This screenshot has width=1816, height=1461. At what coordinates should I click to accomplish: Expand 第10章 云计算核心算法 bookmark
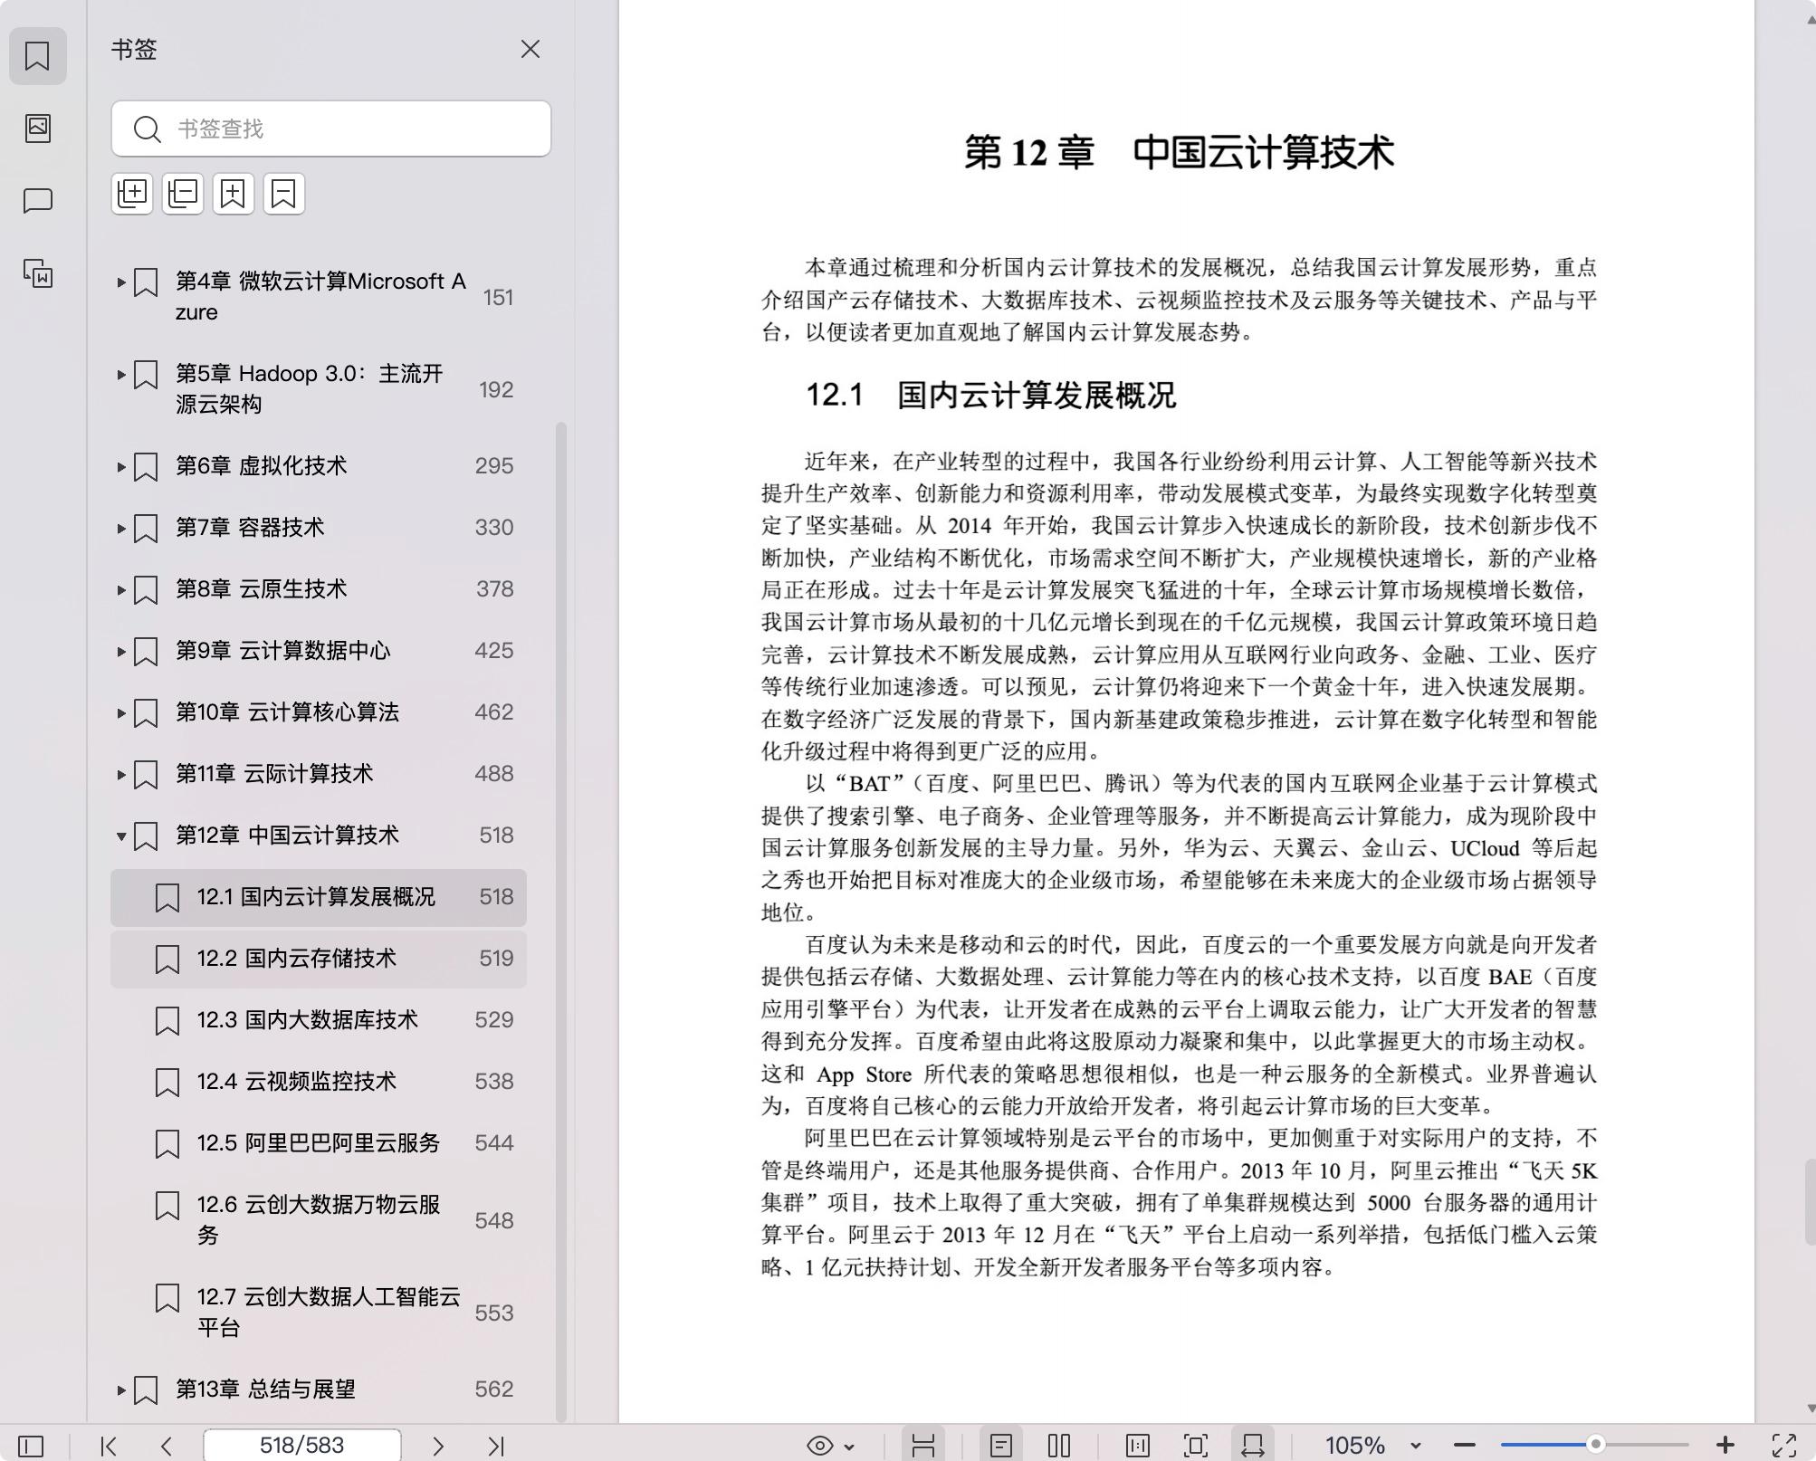pyautogui.click(x=121, y=713)
